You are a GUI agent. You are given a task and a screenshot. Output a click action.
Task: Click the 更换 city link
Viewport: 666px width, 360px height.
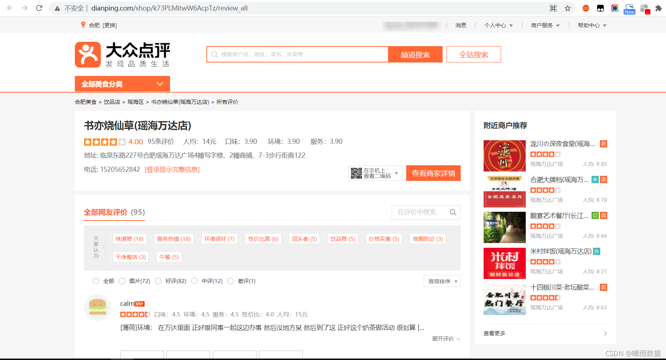click(110, 25)
